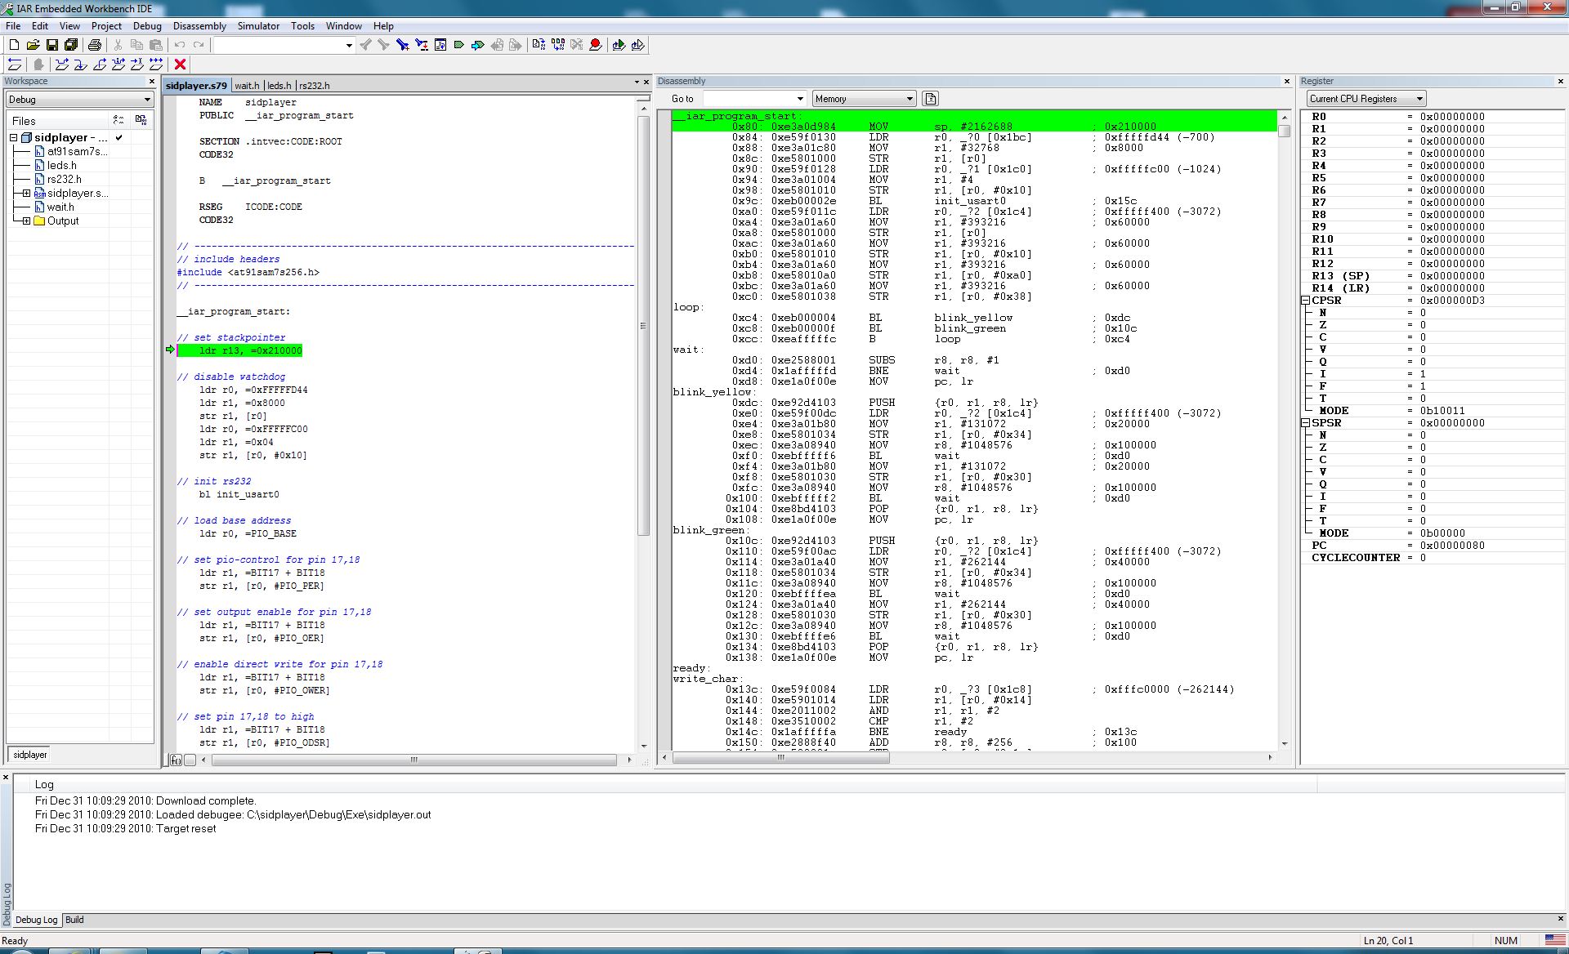Viewport: 1569px width, 954px height.
Task: Click the Save All icon
Action: [x=71, y=45]
